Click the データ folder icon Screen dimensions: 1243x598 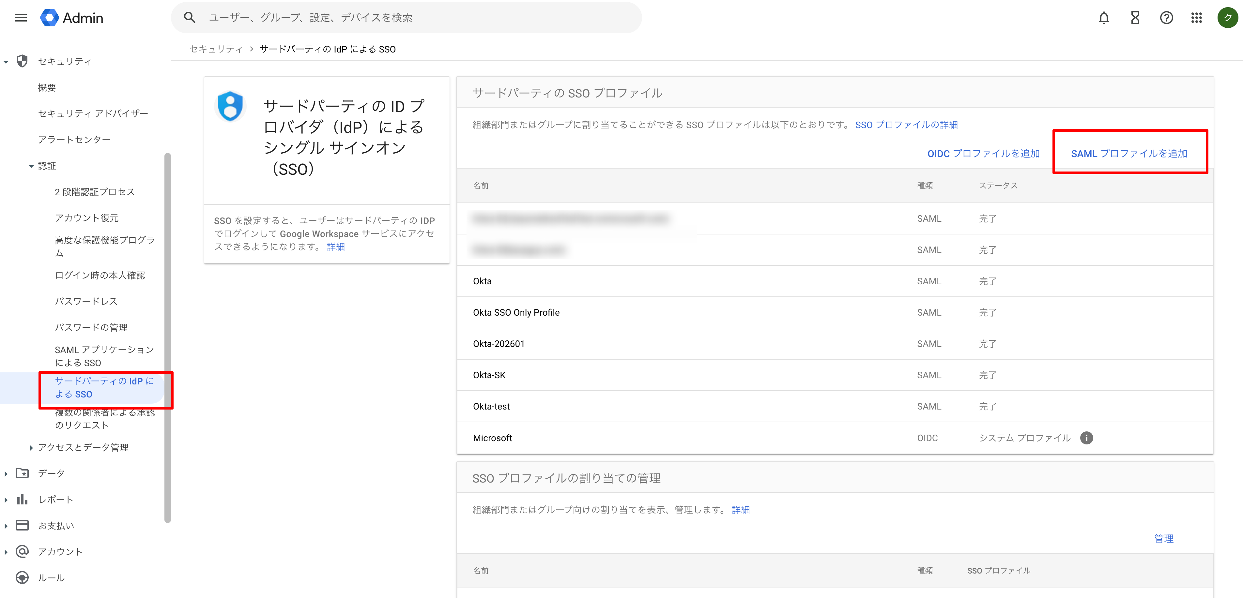pyautogui.click(x=22, y=473)
